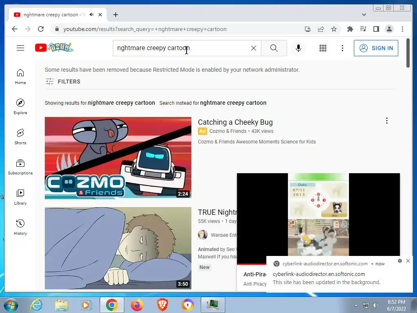Close the nghtmare creepy cartoon tab
Image resolution: width=417 pixels, height=313 pixels.
(100, 15)
